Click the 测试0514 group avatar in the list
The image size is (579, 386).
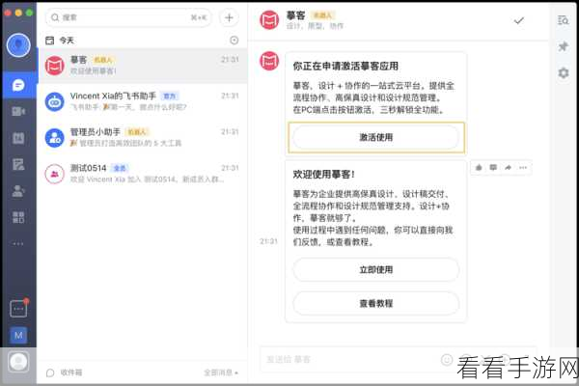pyautogui.click(x=55, y=174)
